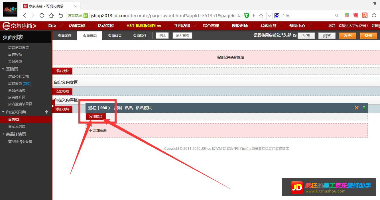Select 店内搜索结果页 in sidebar
This screenshot has width=380, height=200.
[x=20, y=104]
